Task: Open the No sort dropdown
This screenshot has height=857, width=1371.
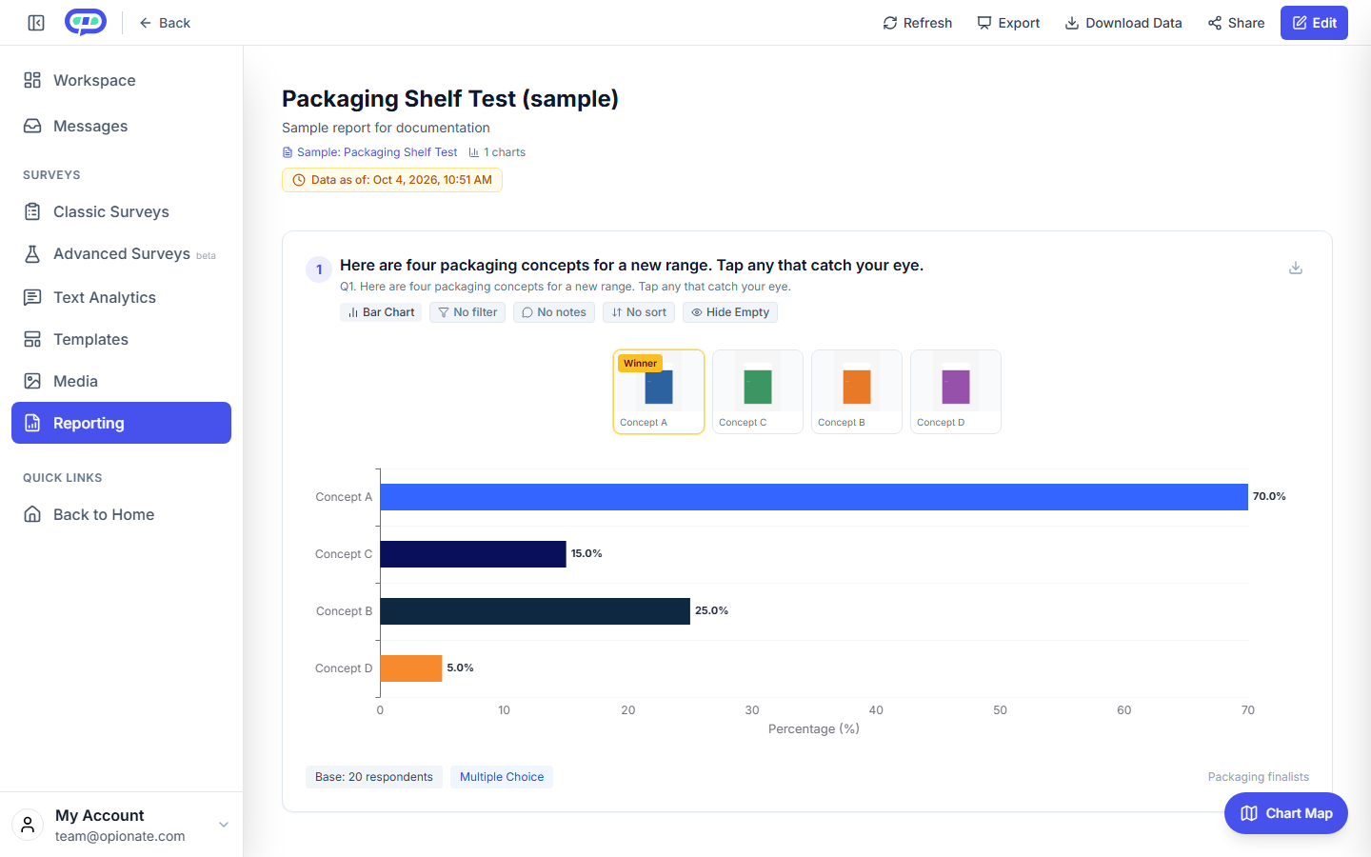Action: pyautogui.click(x=639, y=312)
